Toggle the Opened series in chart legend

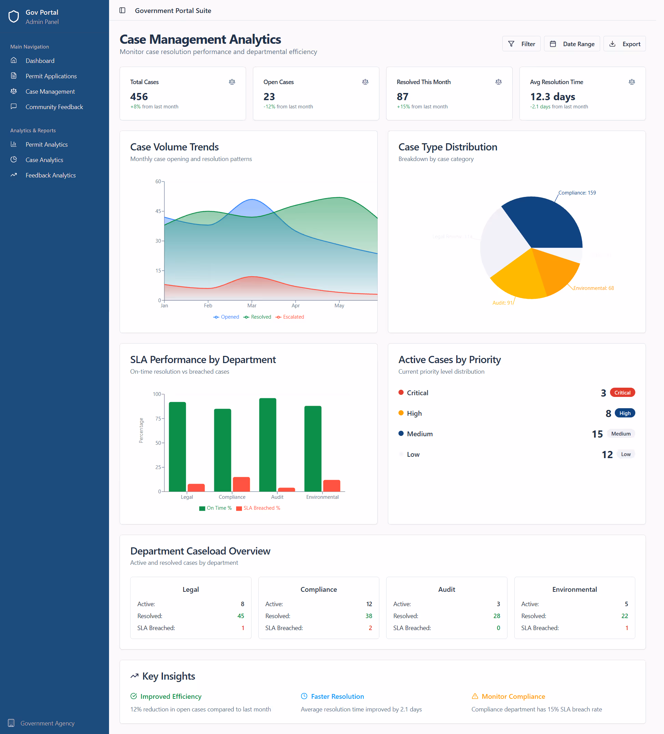pos(226,317)
